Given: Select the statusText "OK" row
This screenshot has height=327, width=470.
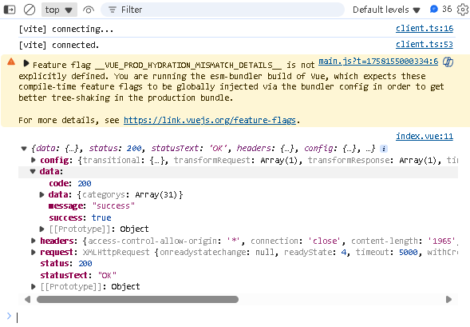Looking at the screenshot, I should (x=78, y=275).
